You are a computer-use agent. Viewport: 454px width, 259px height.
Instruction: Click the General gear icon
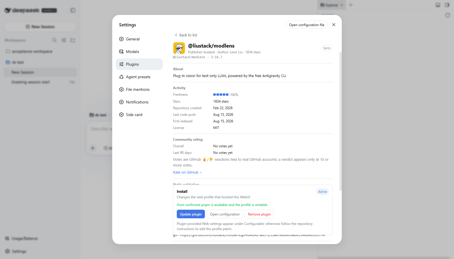(x=121, y=39)
